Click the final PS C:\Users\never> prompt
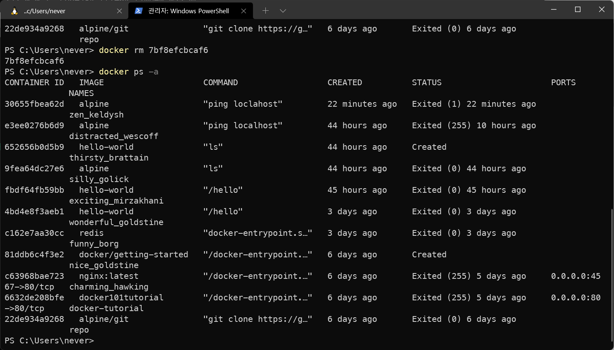 coord(49,340)
